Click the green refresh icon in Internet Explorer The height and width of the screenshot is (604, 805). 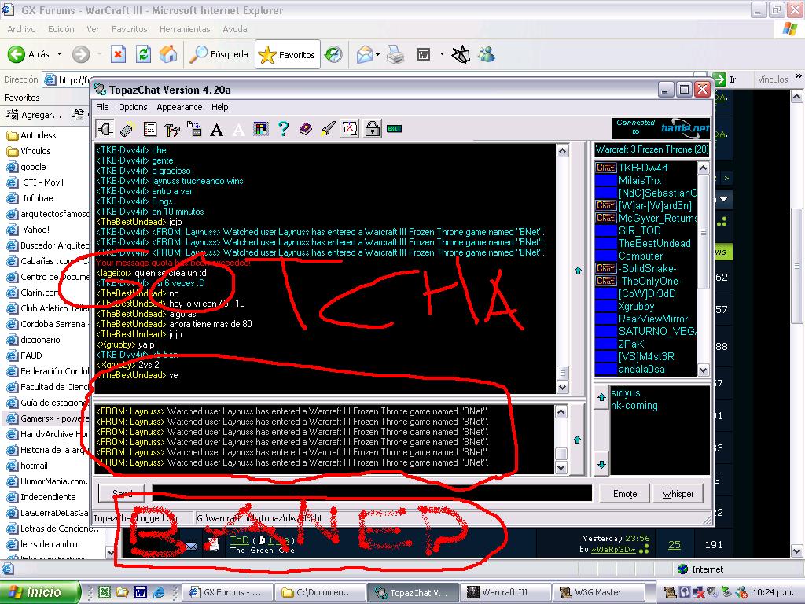tap(143, 54)
